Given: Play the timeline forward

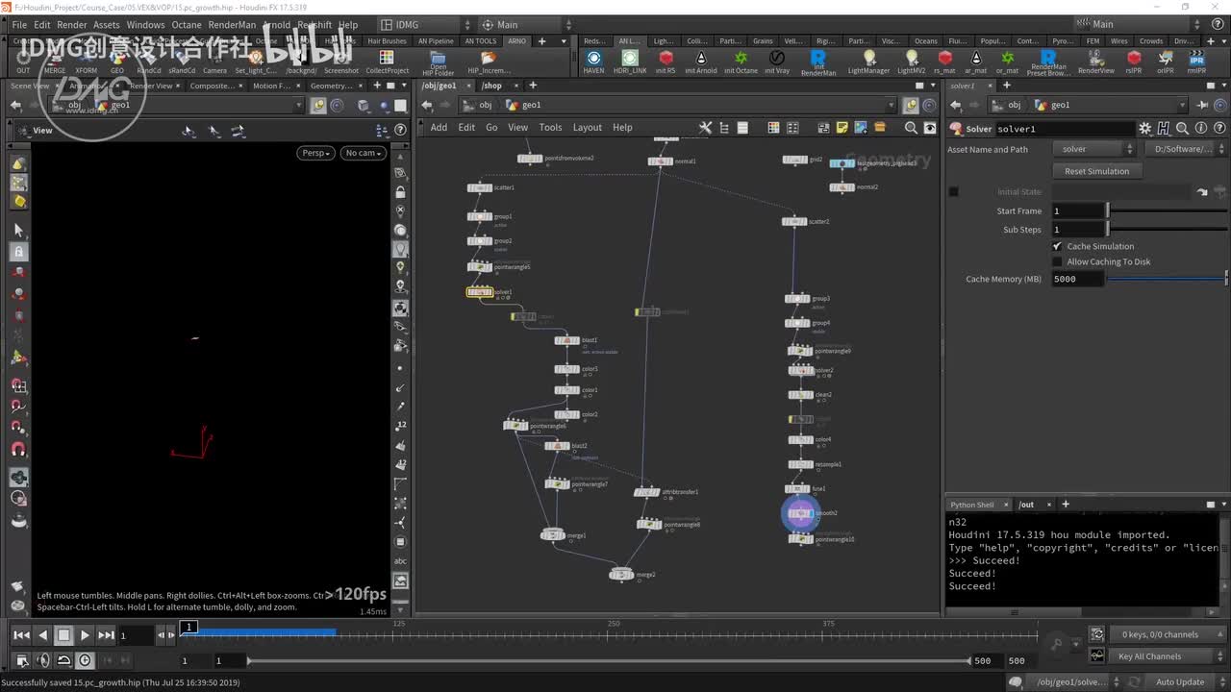Looking at the screenshot, I should pos(85,634).
